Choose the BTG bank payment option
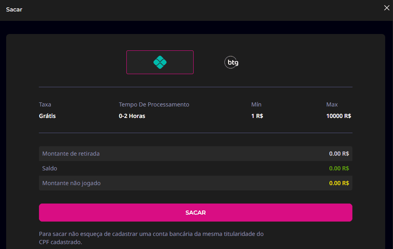This screenshot has width=393, height=249. pyautogui.click(x=231, y=62)
